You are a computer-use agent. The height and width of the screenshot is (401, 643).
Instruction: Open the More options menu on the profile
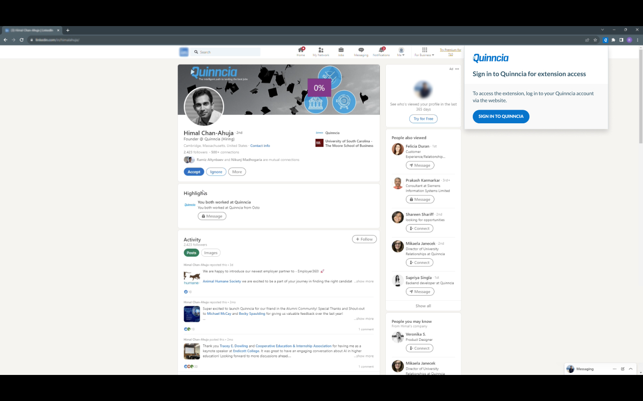tap(237, 171)
